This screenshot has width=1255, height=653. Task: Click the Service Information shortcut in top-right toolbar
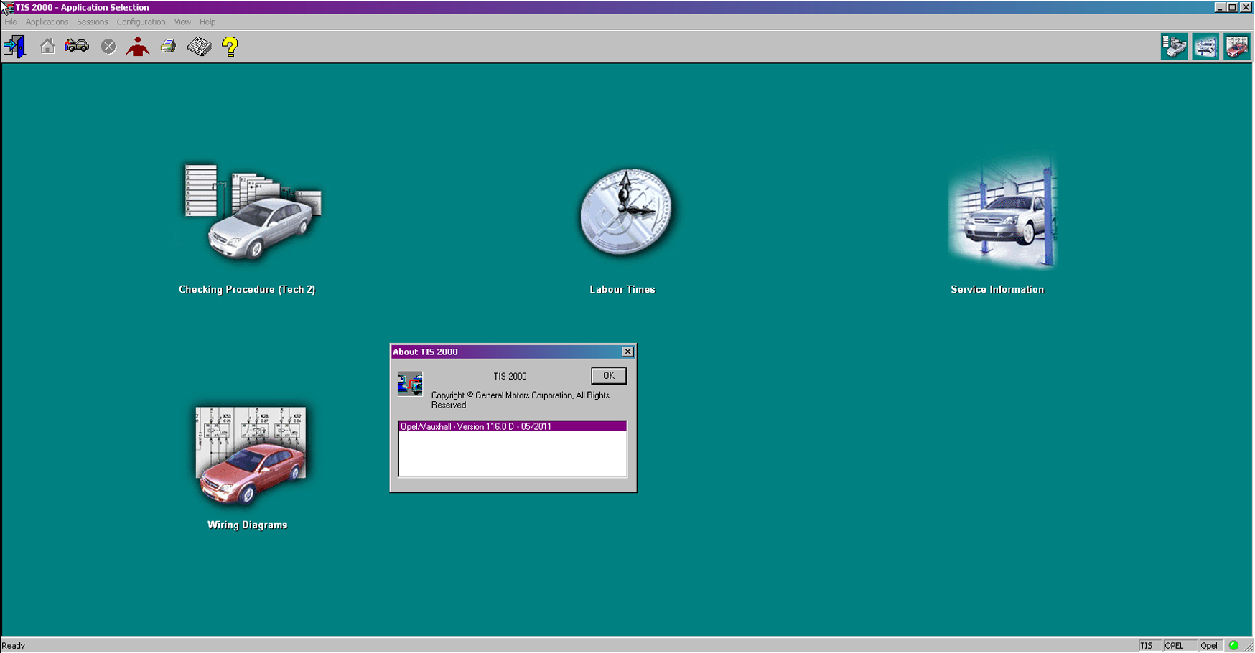click(x=1205, y=47)
